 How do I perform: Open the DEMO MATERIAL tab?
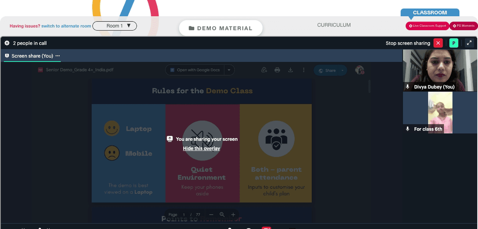221,28
